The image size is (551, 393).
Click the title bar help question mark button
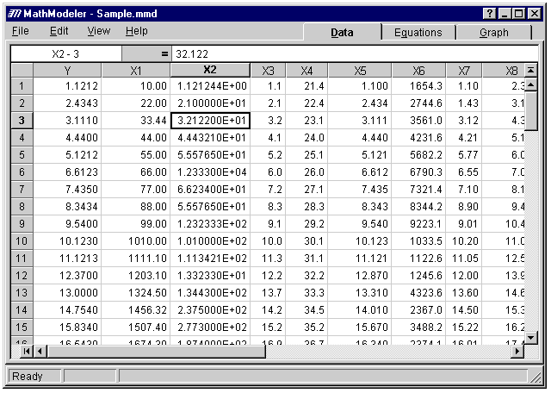click(489, 14)
